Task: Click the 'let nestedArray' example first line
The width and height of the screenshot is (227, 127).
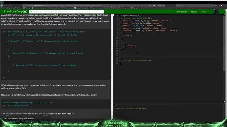Action: coord(44,32)
